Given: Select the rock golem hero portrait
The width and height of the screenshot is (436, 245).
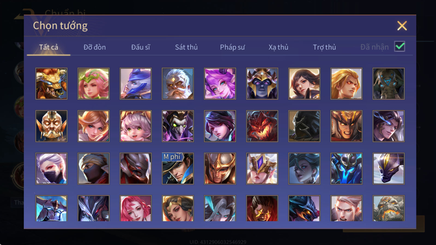Looking at the screenshot, I should point(389,208).
